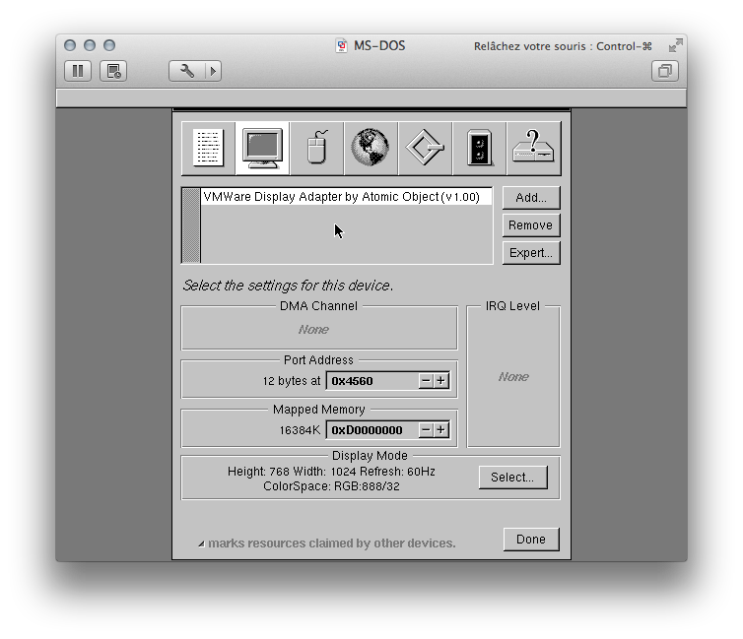The width and height of the screenshot is (743, 639).
Task: Open virtual machine settings wrench button
Action: click(186, 71)
